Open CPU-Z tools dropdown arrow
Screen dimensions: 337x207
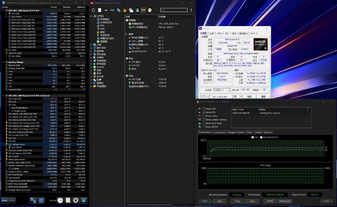241,97
